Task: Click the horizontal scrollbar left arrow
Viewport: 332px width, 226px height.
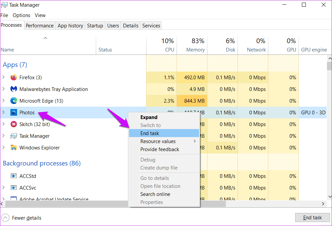Action: pyautogui.click(x=2, y=204)
